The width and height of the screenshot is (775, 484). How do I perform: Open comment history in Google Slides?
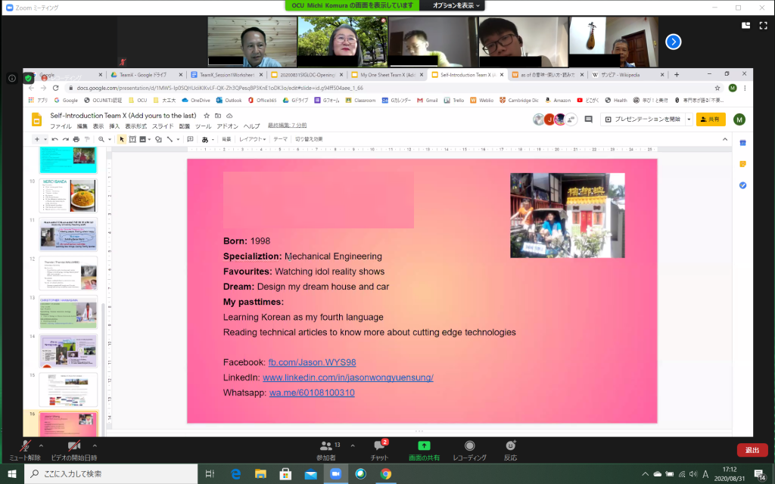click(x=588, y=119)
